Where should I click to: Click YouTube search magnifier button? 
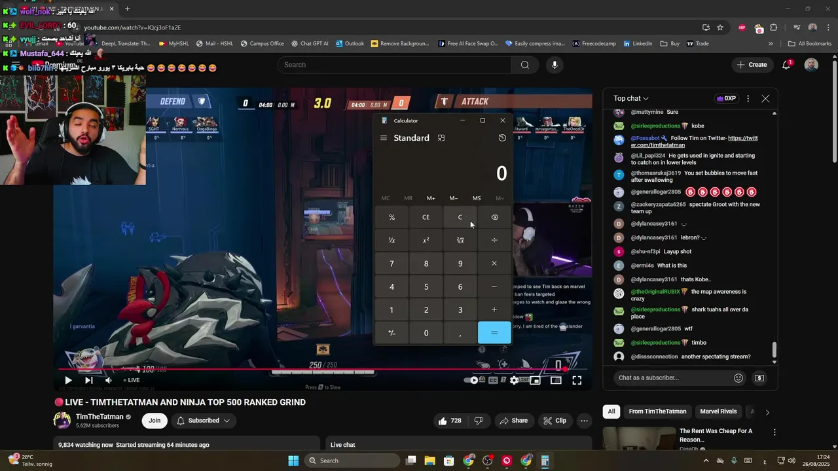point(524,65)
